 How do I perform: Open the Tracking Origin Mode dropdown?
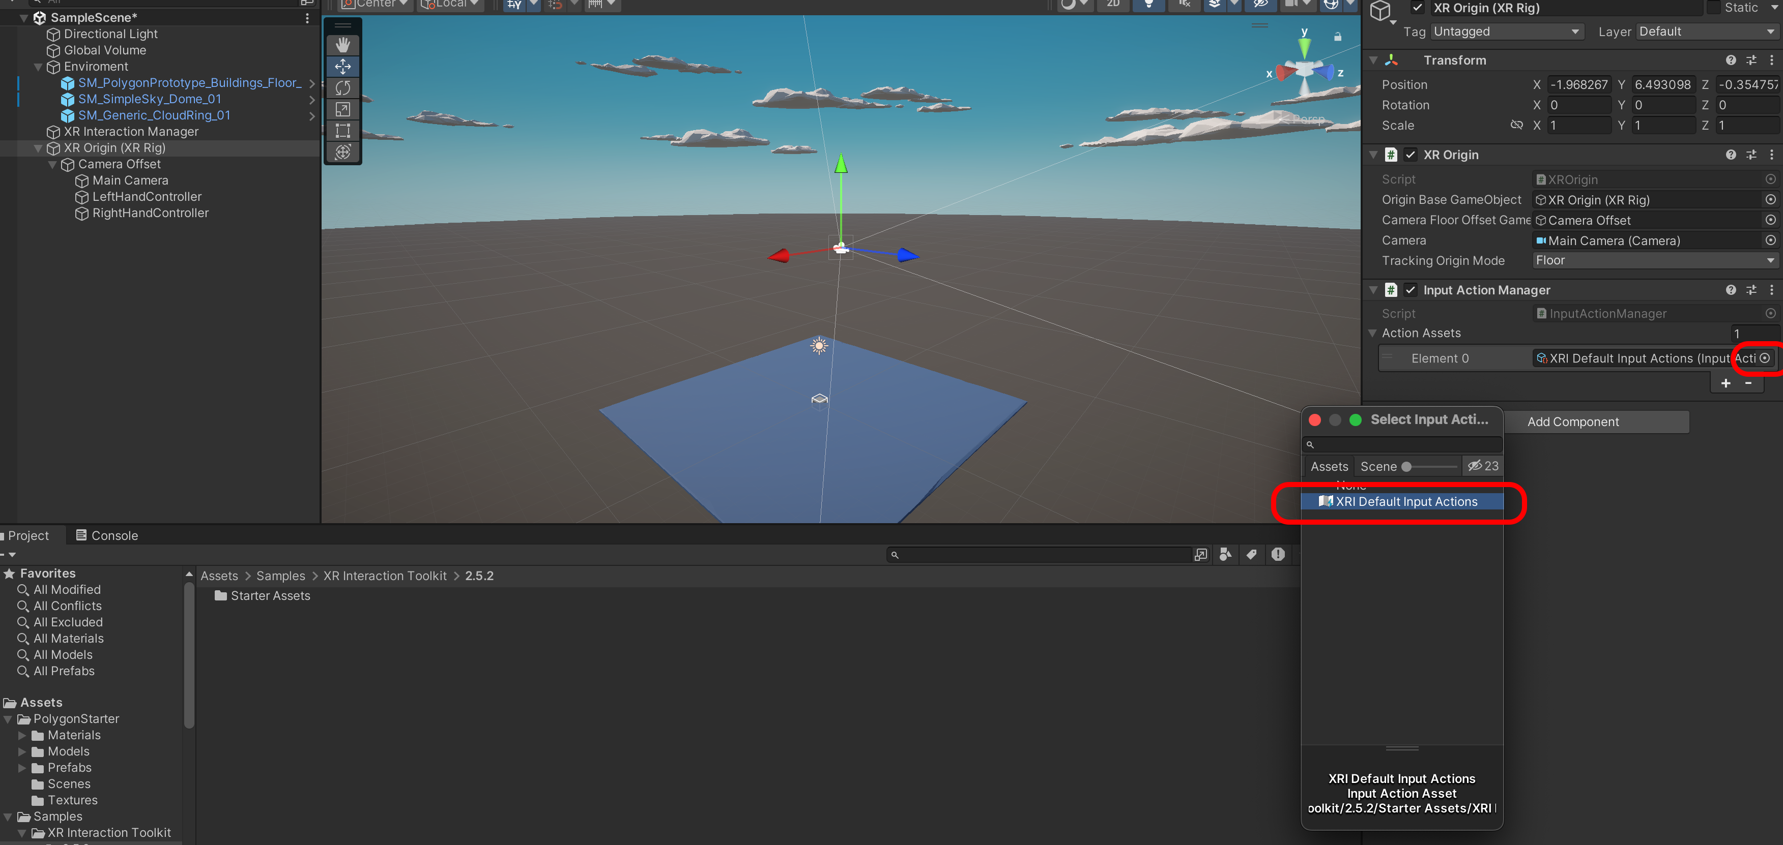[1654, 261]
